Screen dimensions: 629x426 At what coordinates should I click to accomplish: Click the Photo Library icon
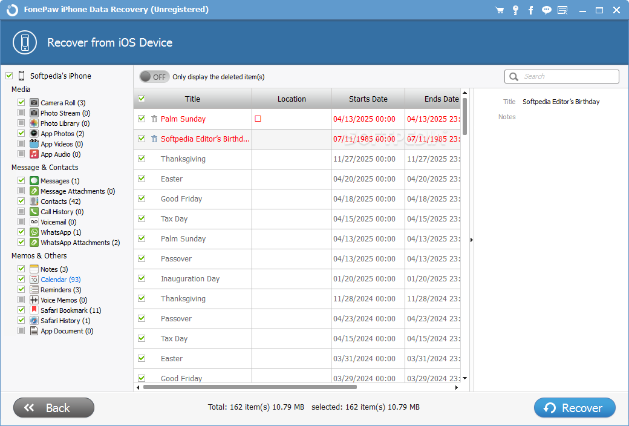pyautogui.click(x=34, y=123)
